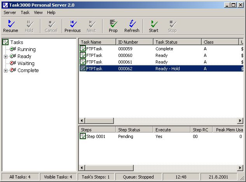This screenshot has width=246, height=182.
Task: Click the Previous toolbar icon
Action: pyautogui.click(x=72, y=26)
